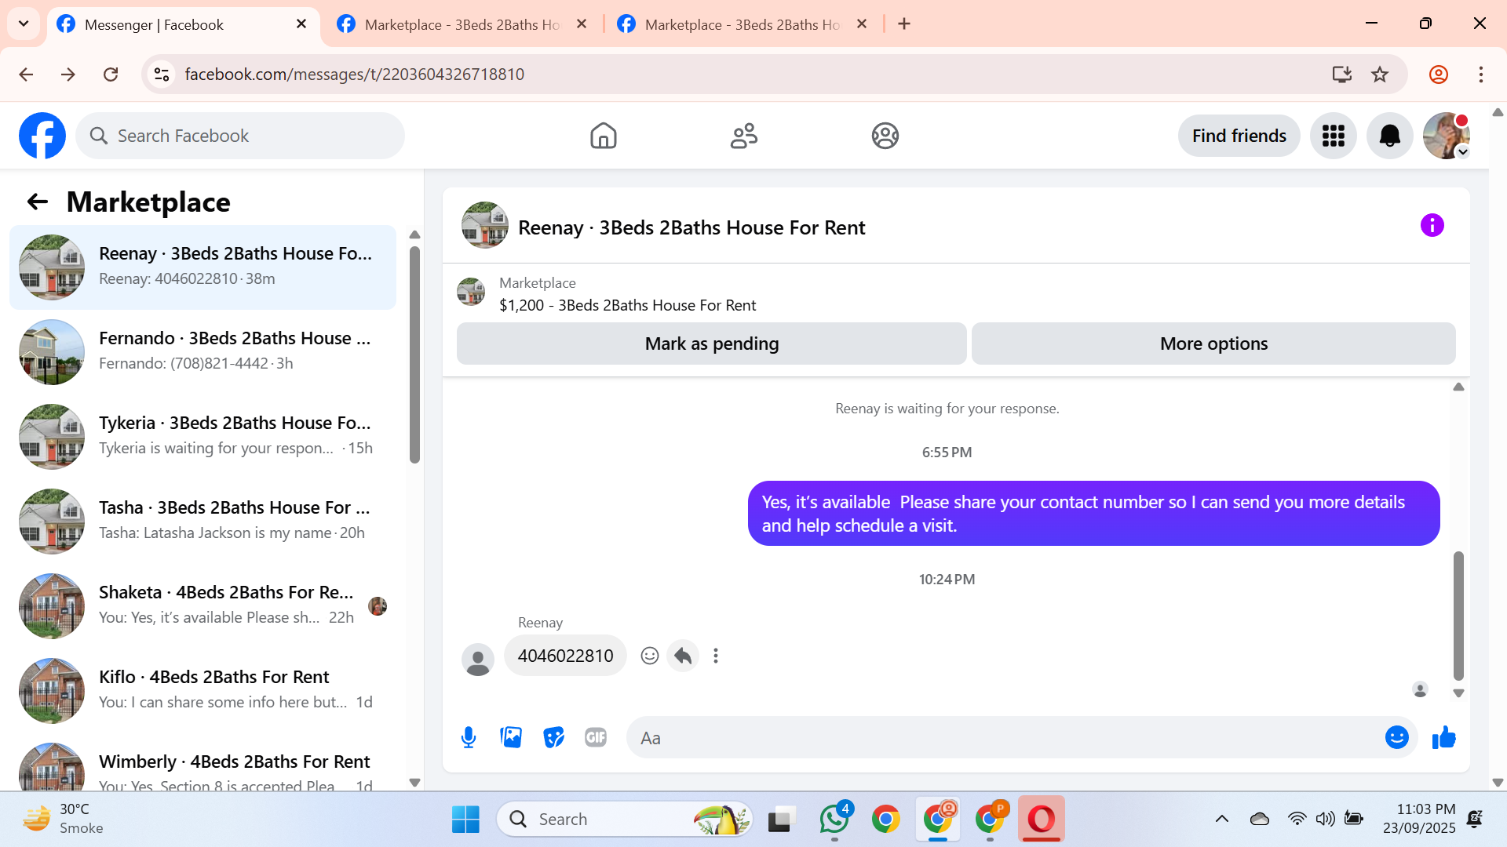Click the Find friends button
The image size is (1507, 847).
click(x=1239, y=136)
